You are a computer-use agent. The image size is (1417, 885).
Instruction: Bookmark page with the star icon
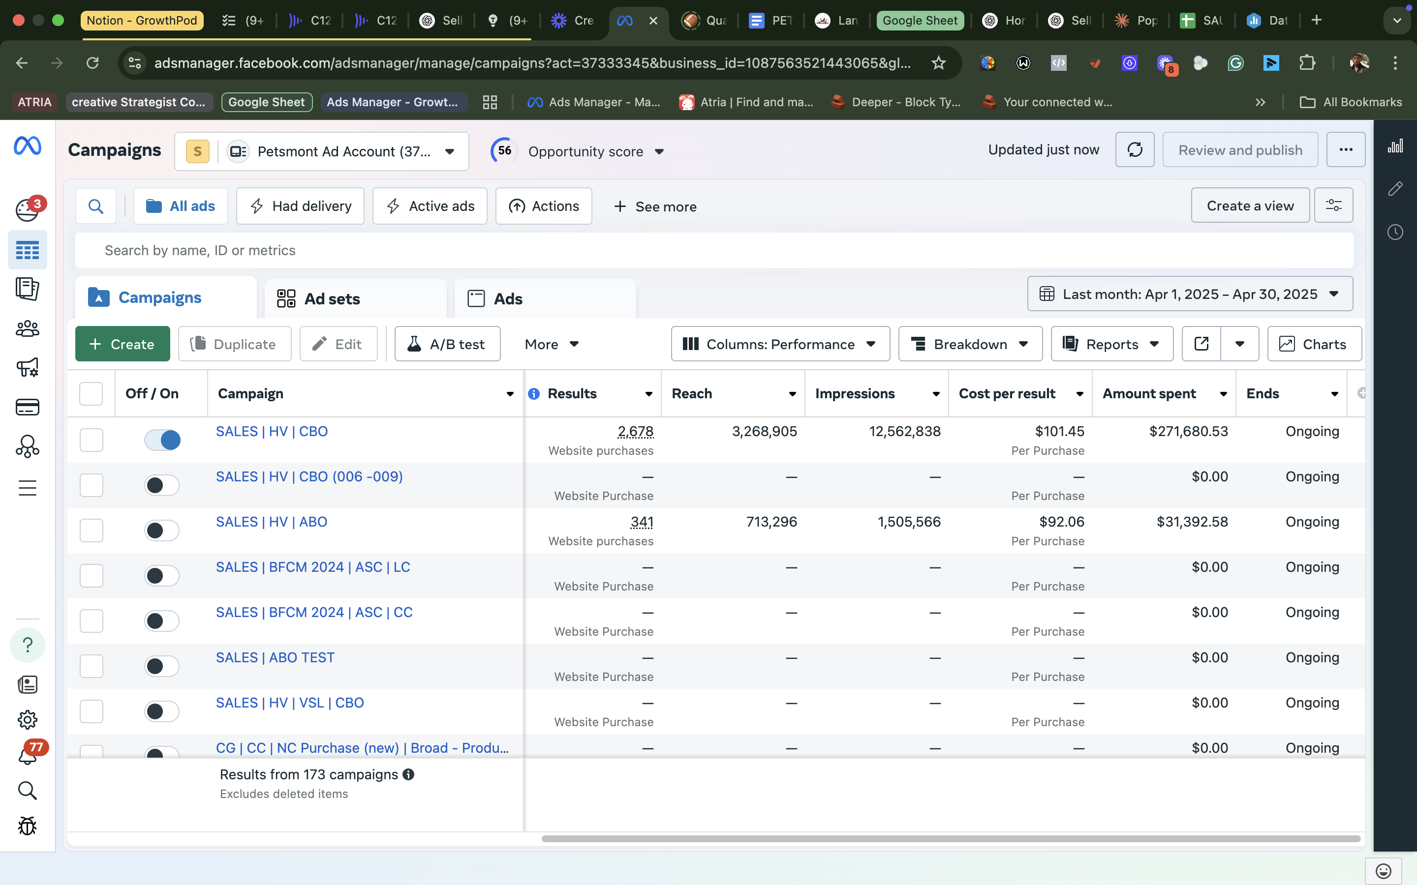coord(939,62)
